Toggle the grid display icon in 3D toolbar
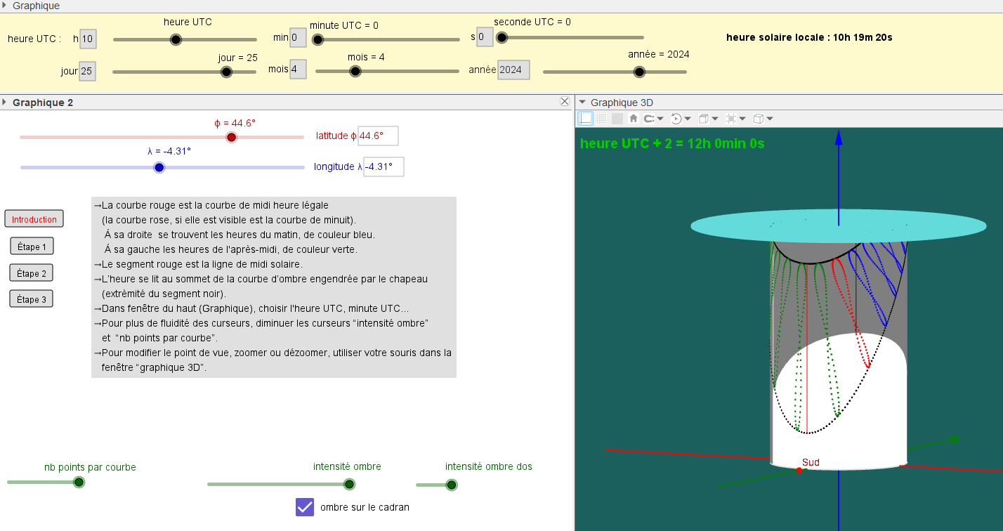 coord(601,119)
